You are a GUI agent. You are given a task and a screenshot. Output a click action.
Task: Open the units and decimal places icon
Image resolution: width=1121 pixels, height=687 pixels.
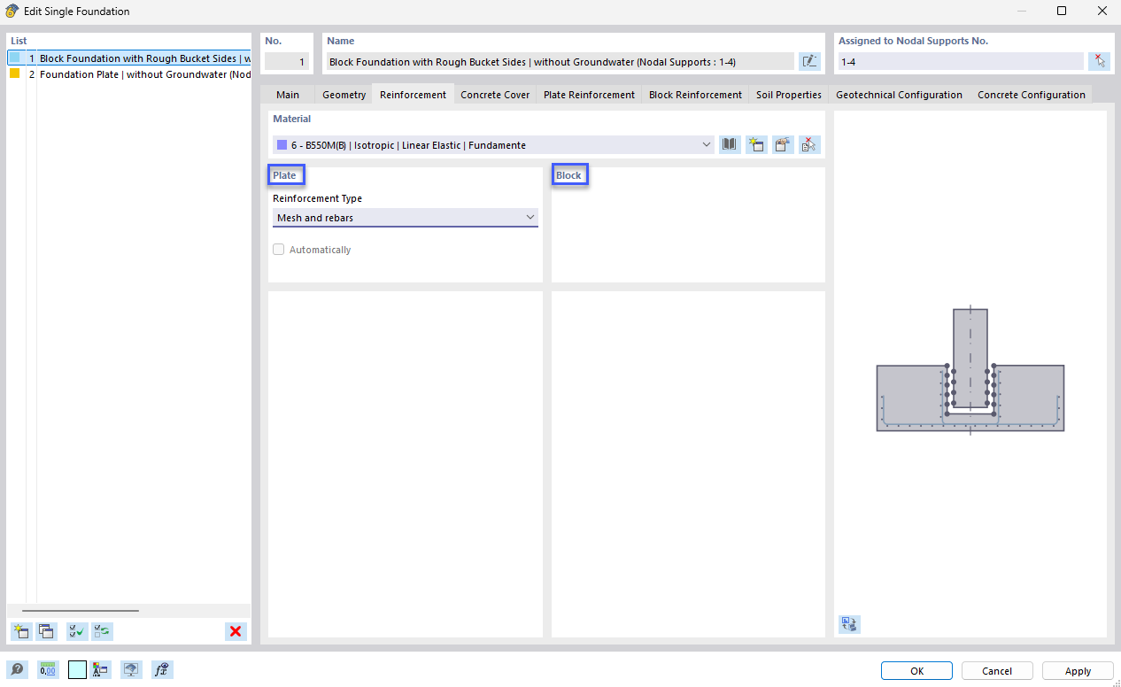[48, 670]
